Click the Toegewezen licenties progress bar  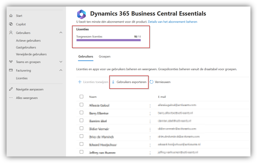[108, 40]
